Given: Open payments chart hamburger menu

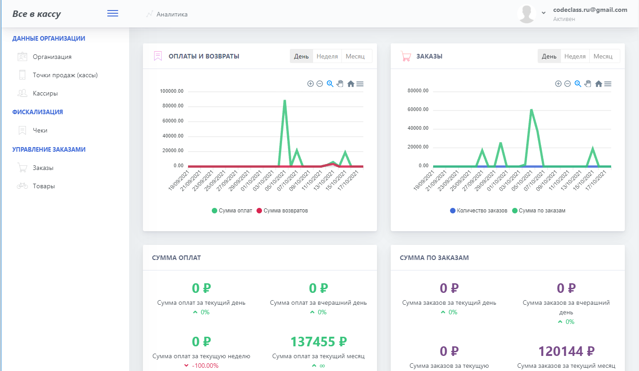Looking at the screenshot, I should (x=360, y=84).
